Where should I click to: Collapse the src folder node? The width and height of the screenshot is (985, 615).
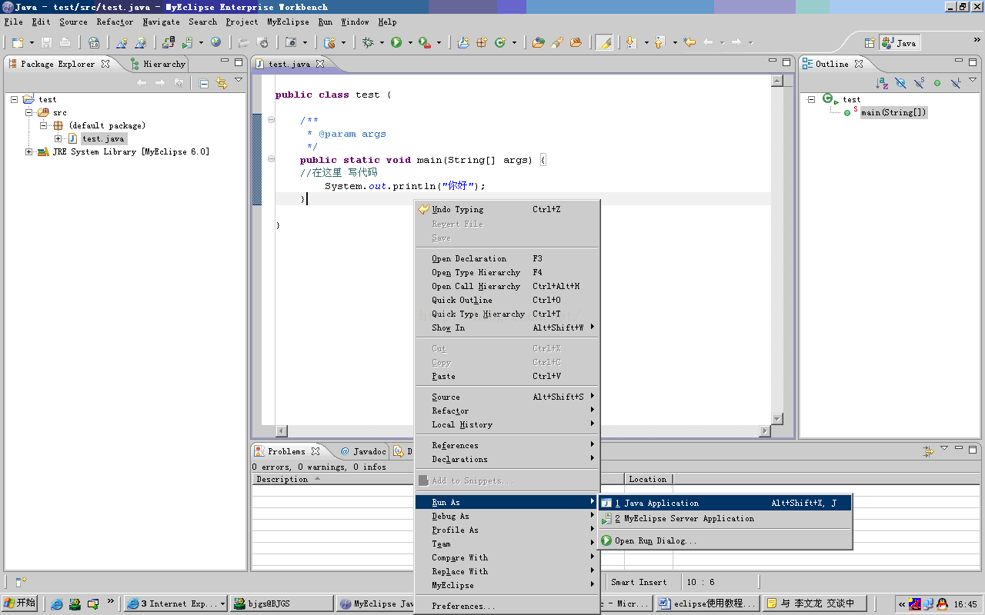click(x=29, y=112)
